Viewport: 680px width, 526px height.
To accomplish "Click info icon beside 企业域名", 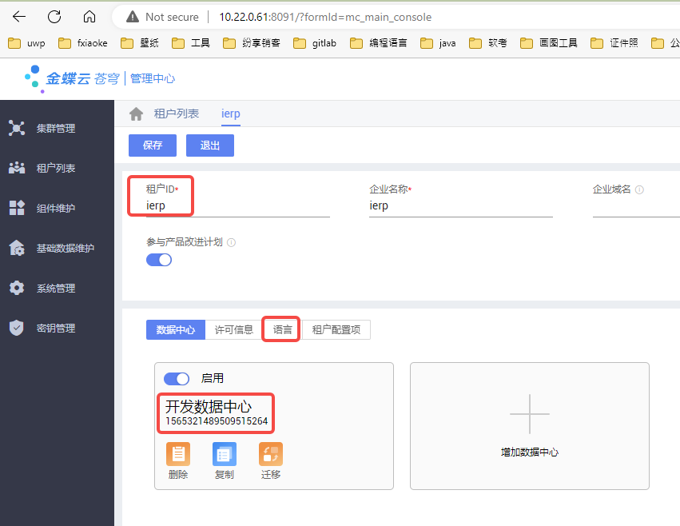I will coord(640,189).
